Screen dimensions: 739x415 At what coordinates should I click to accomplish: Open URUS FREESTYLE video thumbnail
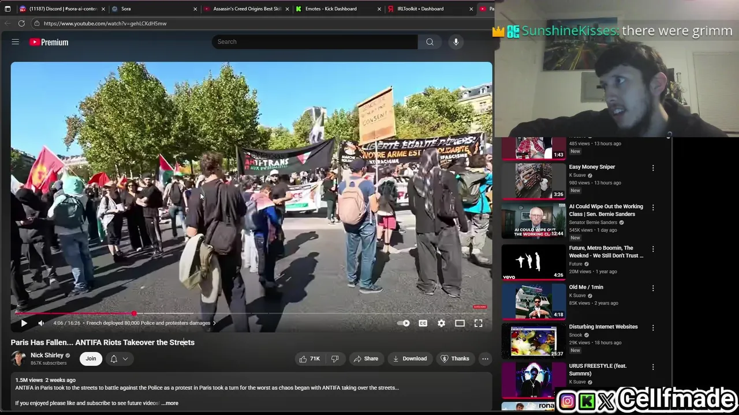pos(533,380)
